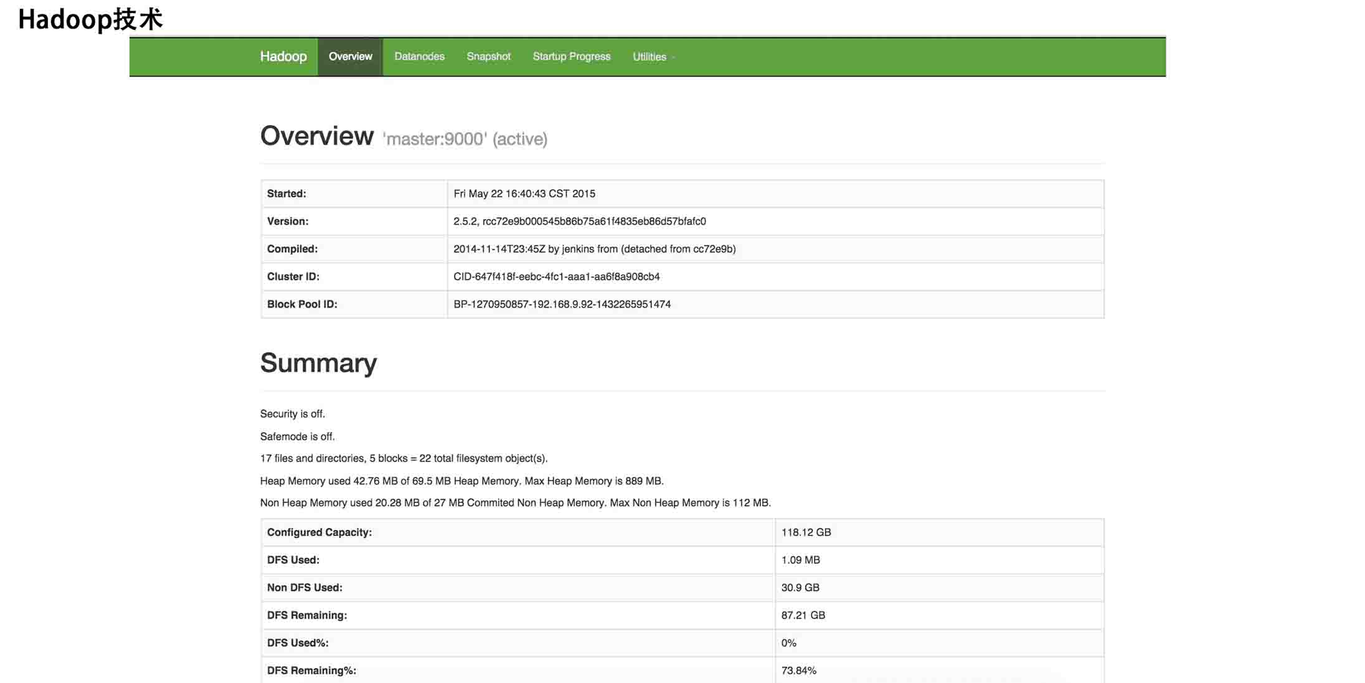Switch to the Snapshot tab

(488, 57)
